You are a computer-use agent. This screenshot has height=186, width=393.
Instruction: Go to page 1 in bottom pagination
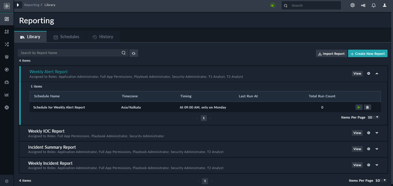pyautogui.click(x=205, y=181)
